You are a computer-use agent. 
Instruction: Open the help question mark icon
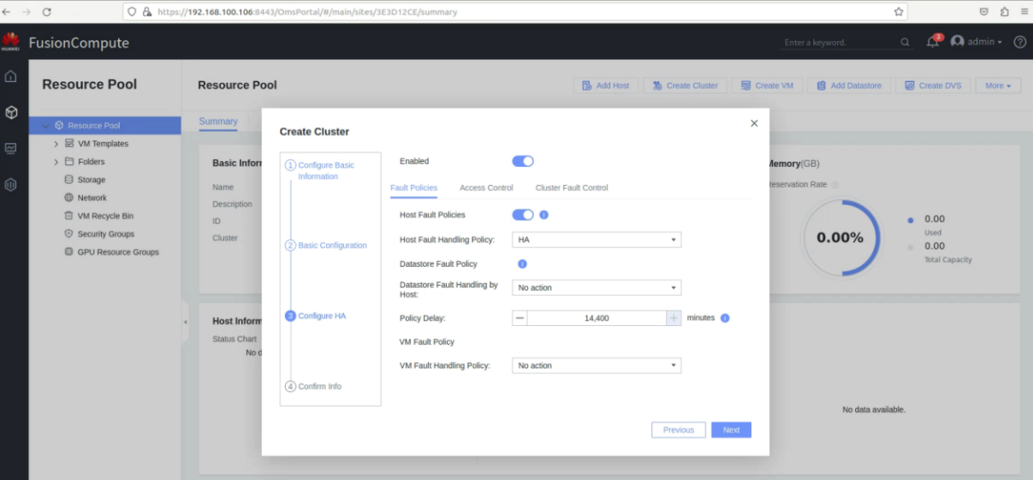tap(1019, 42)
